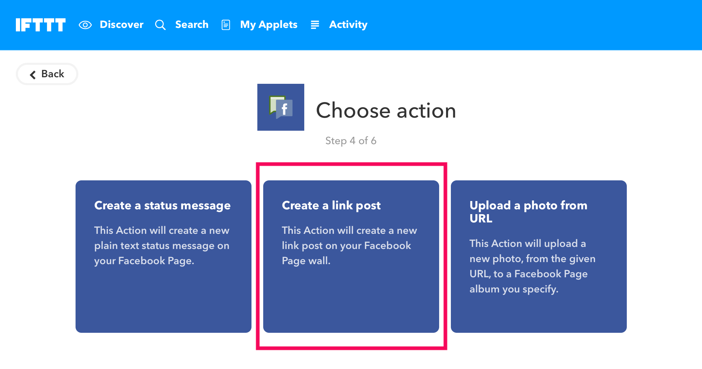Click the My Applets document icon
This screenshot has width=702, height=369.
[226, 25]
